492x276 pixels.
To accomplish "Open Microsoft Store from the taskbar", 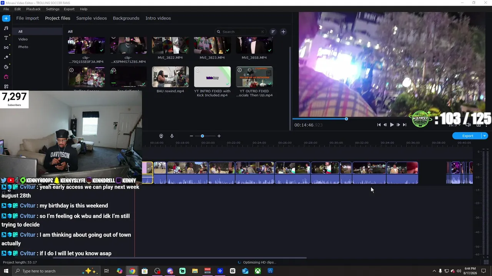I will click(145, 271).
